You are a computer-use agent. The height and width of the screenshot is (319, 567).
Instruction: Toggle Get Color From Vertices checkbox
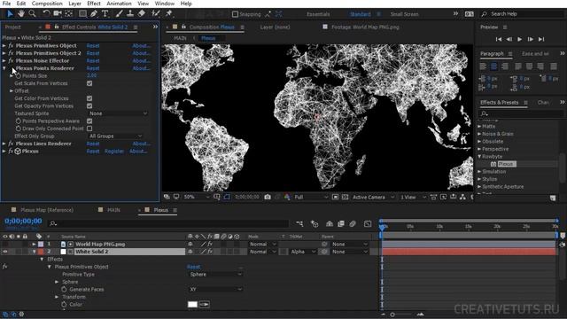click(x=89, y=98)
